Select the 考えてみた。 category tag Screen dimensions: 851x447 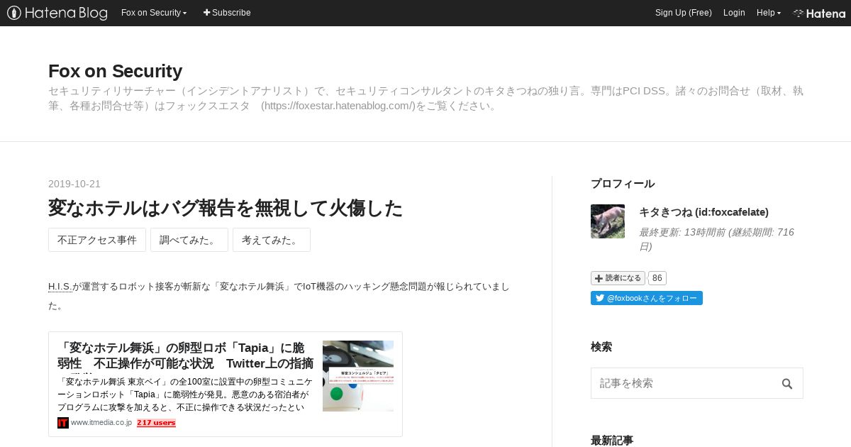[272, 240]
